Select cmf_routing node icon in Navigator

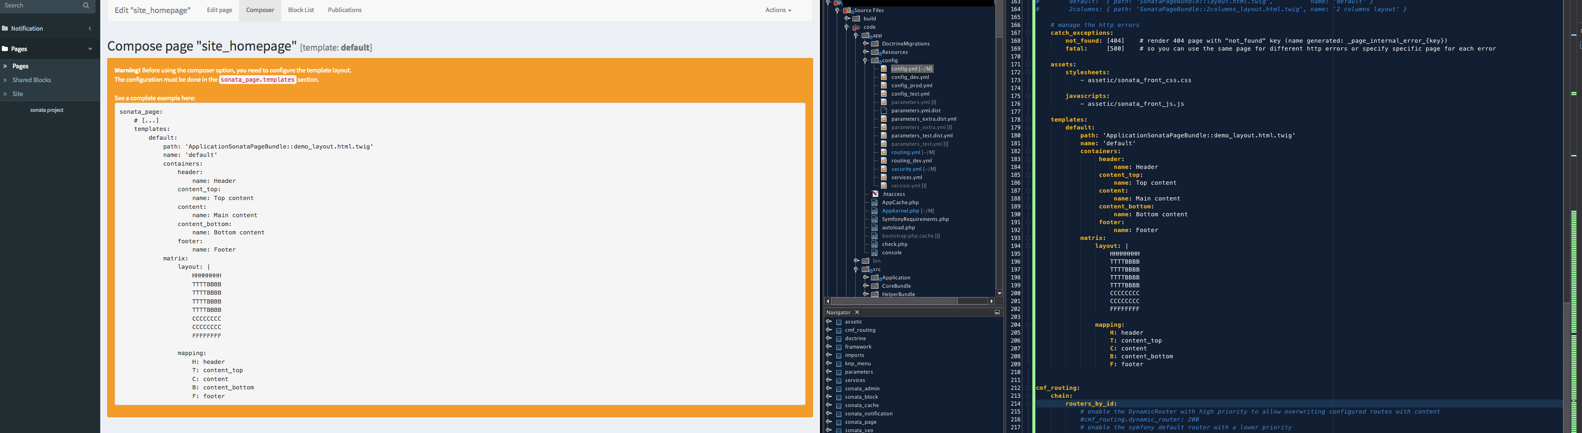coord(838,330)
